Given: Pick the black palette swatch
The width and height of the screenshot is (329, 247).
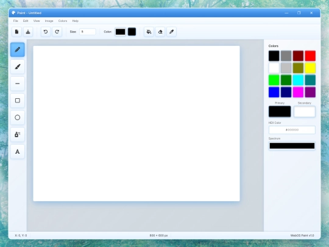Looking at the screenshot, I should (274, 56).
